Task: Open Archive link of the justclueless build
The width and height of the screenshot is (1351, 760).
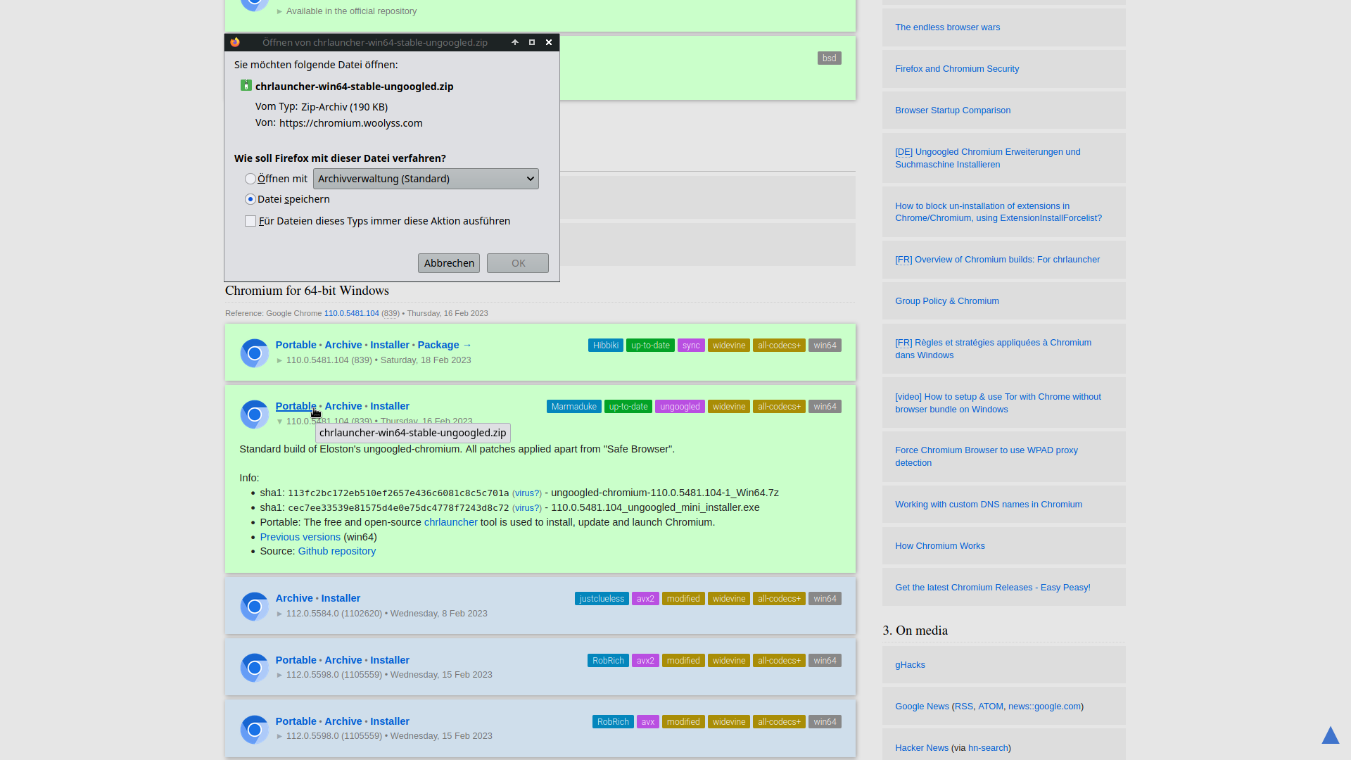Action: pos(294,598)
